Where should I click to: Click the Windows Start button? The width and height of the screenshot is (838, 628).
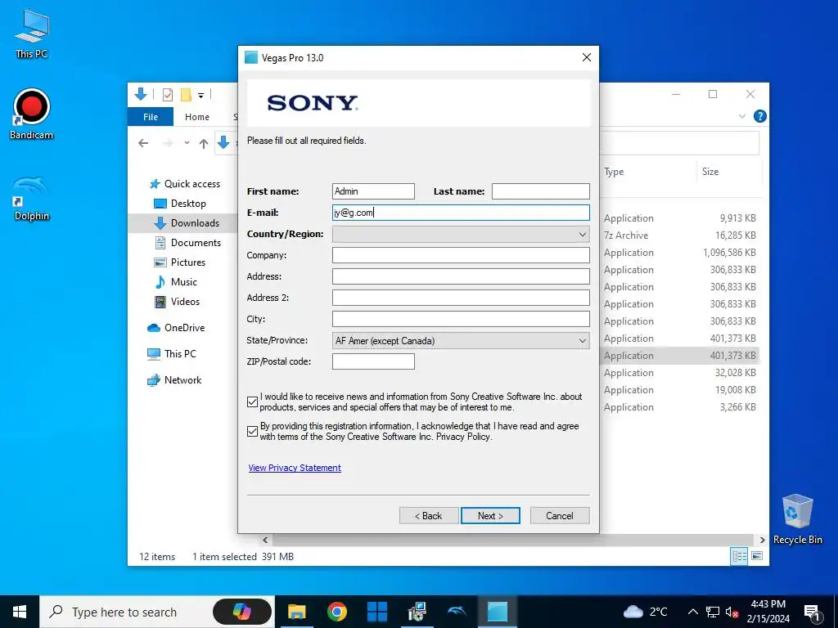pos(20,612)
